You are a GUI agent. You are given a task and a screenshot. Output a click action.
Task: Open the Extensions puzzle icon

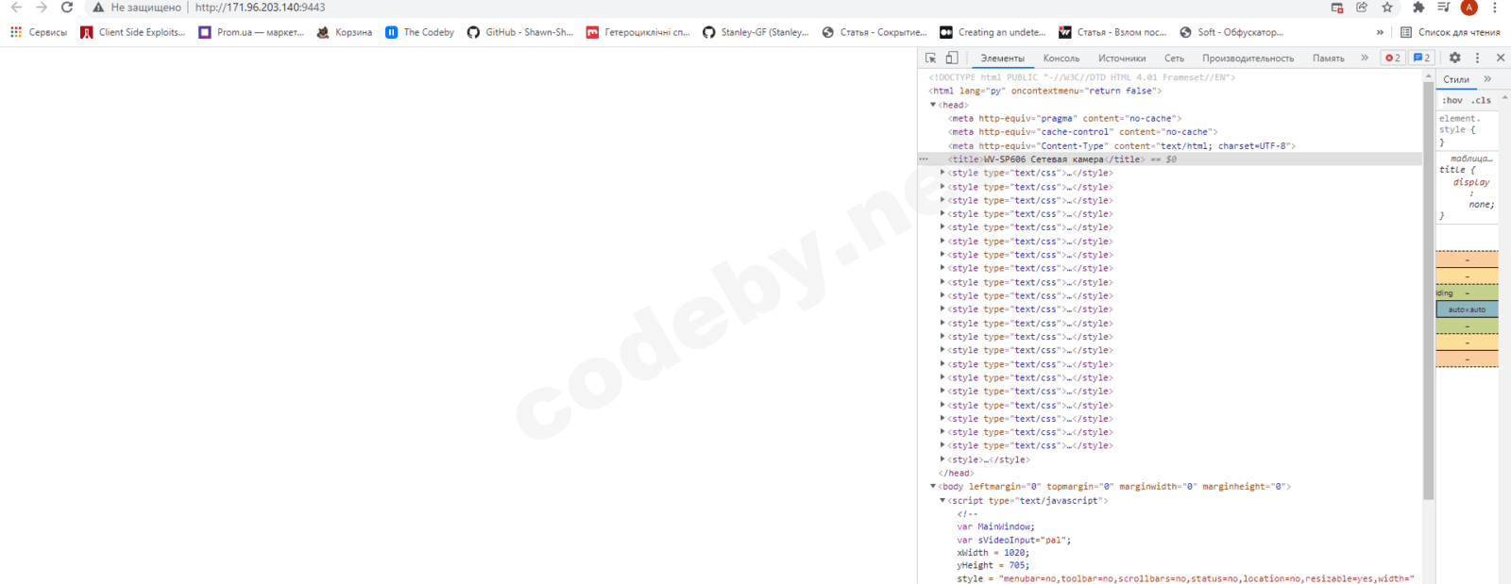click(1418, 8)
